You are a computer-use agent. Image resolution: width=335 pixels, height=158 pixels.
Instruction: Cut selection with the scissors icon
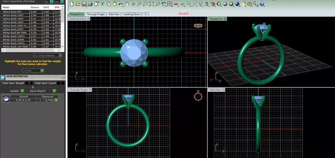[x=103, y=4]
